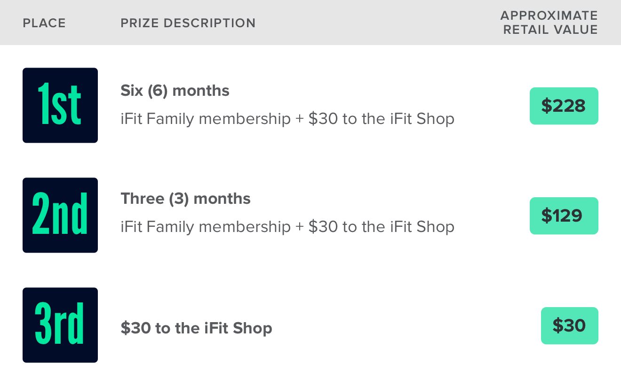The image size is (621, 386).
Task: Click the 'Six (6) months' prize title
Action: pyautogui.click(x=175, y=91)
